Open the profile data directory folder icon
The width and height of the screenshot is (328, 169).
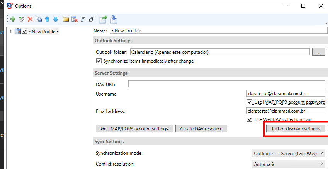click(66, 20)
